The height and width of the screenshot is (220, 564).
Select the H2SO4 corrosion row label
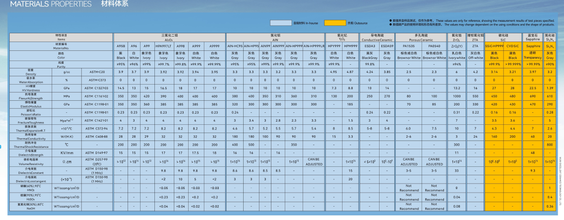point(31,197)
